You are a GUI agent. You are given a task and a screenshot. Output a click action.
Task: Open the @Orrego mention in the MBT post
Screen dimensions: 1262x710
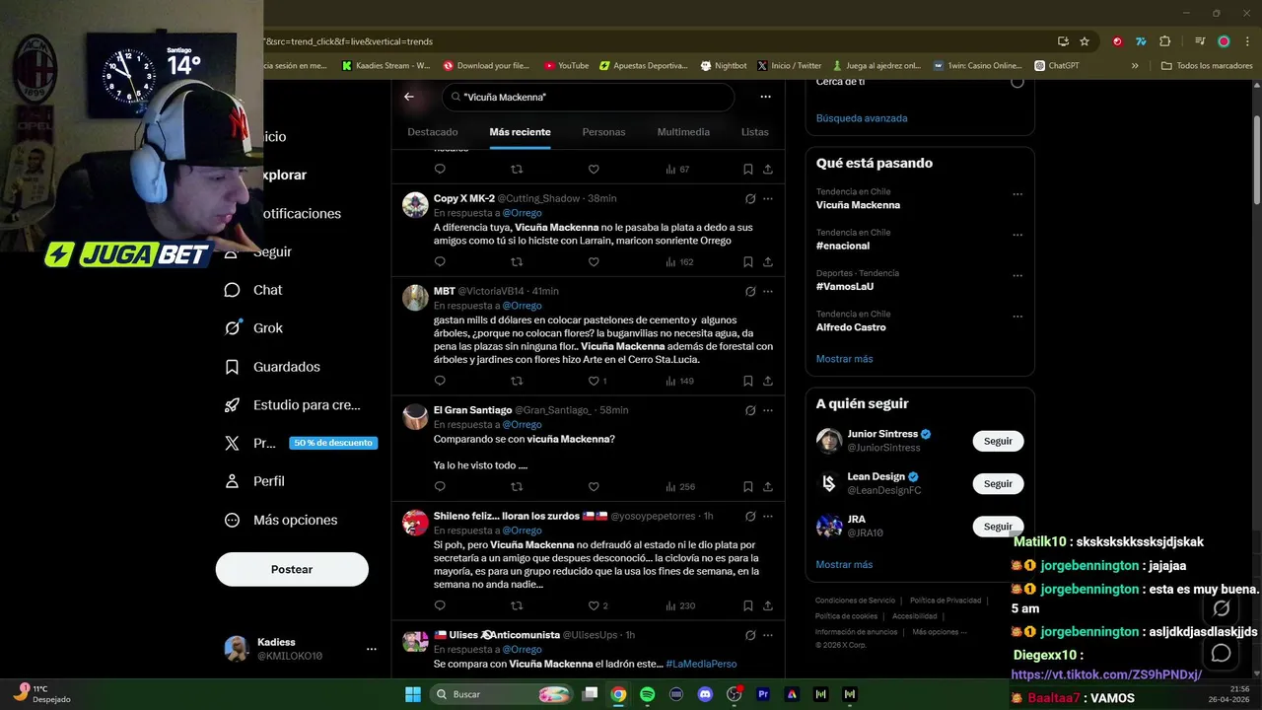[523, 306]
